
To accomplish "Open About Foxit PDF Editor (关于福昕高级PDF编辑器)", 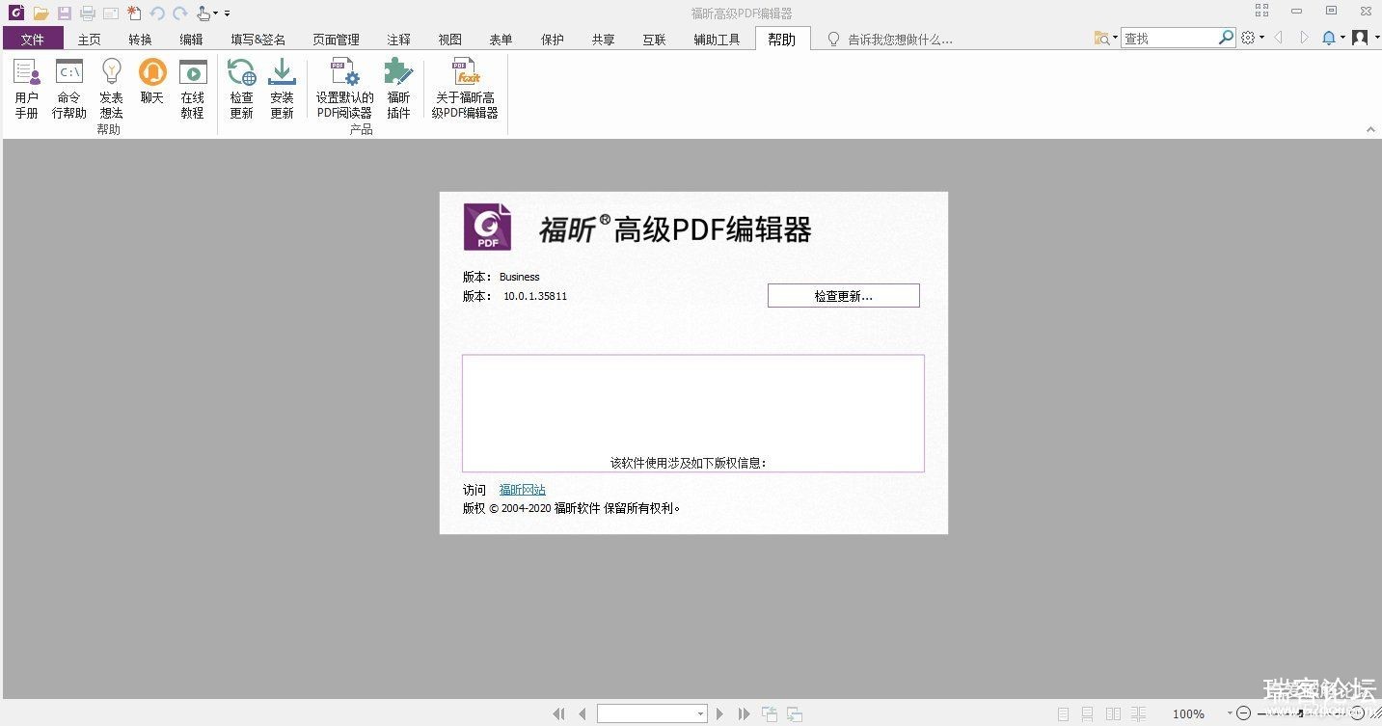I will pos(465,88).
